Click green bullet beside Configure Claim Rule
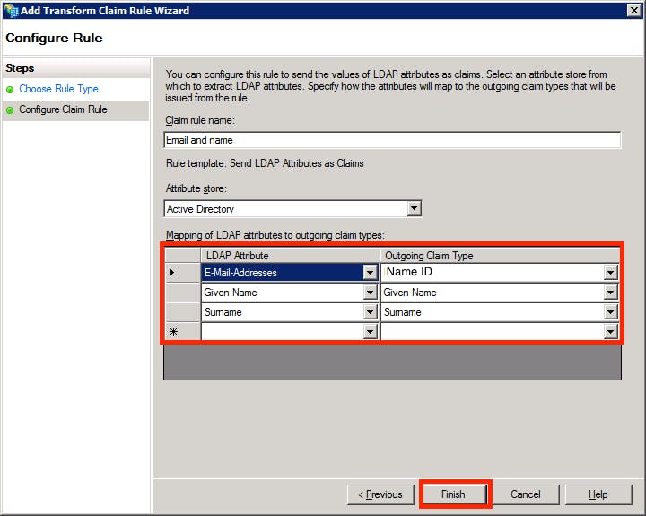Screen dimensions: 646x516 pos(10,110)
